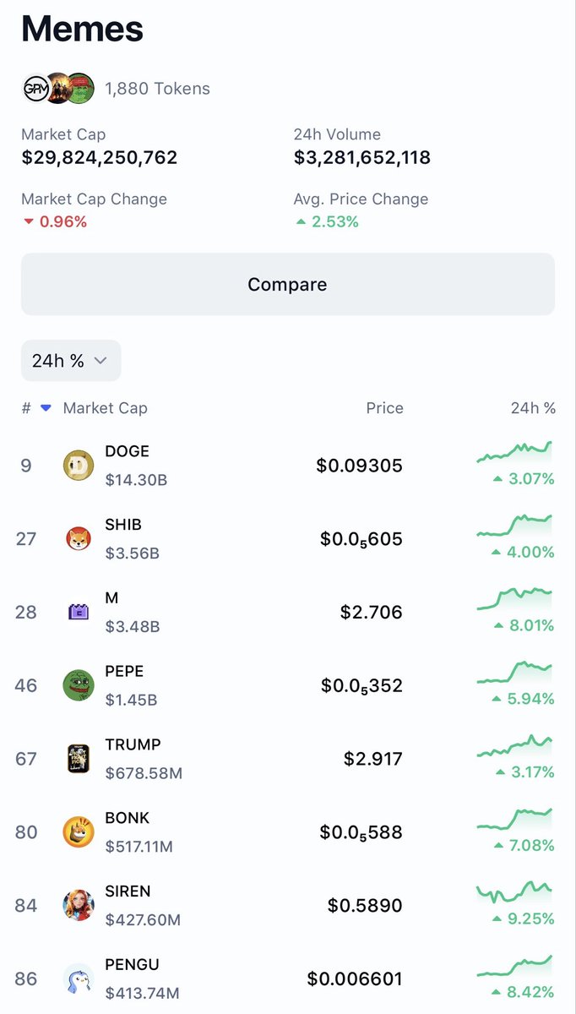Click the purple M token icon

tap(79, 612)
